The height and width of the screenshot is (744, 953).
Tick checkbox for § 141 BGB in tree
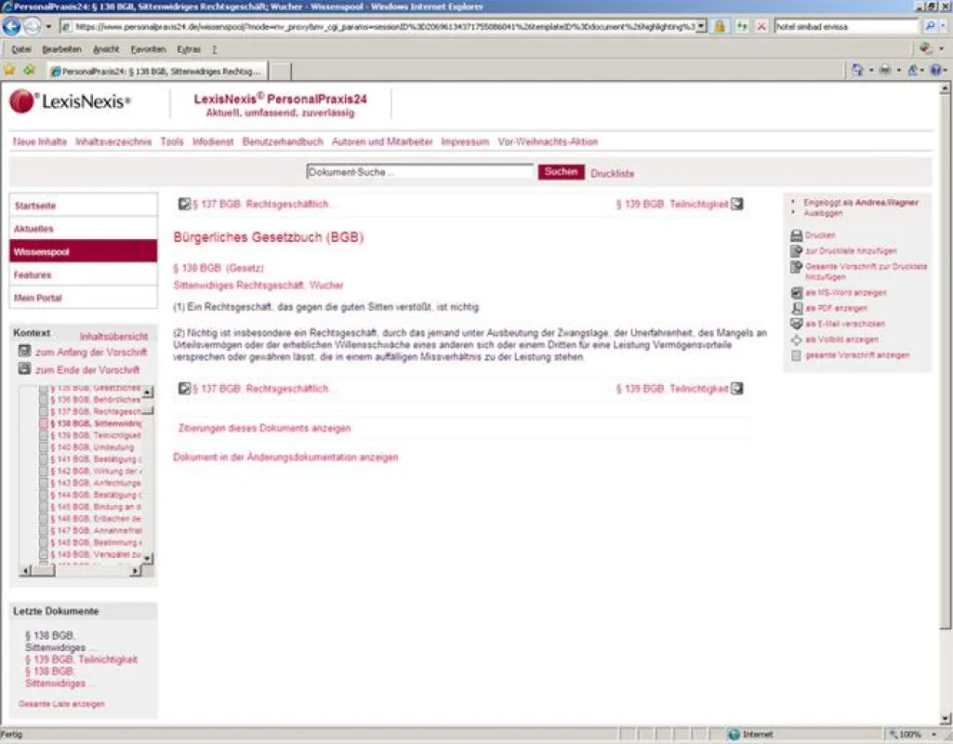pos(43,458)
